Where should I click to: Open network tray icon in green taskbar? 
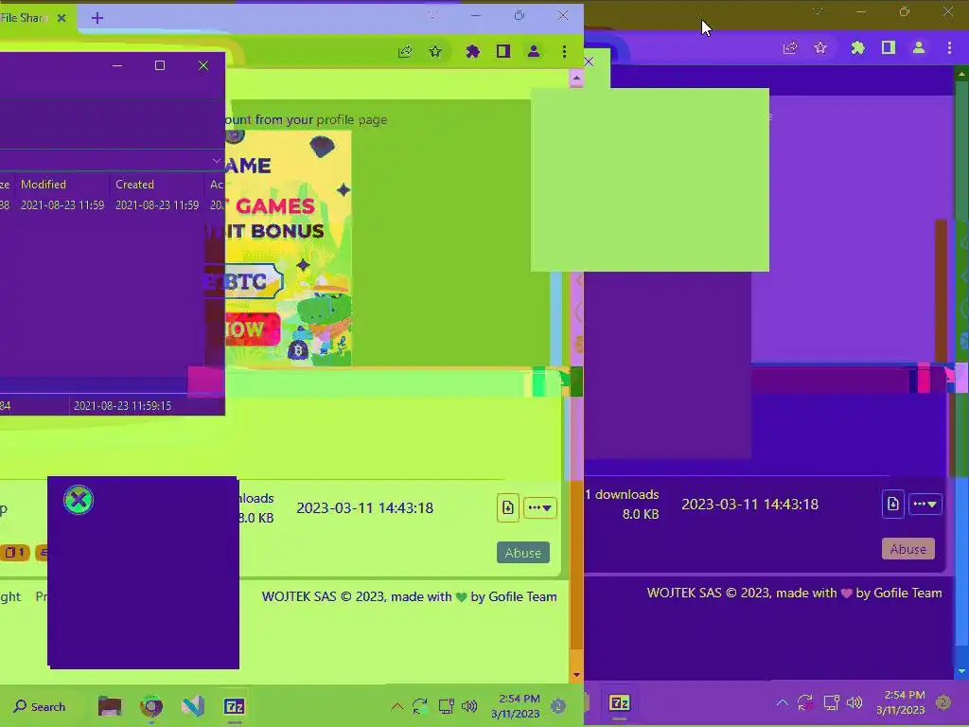(446, 706)
